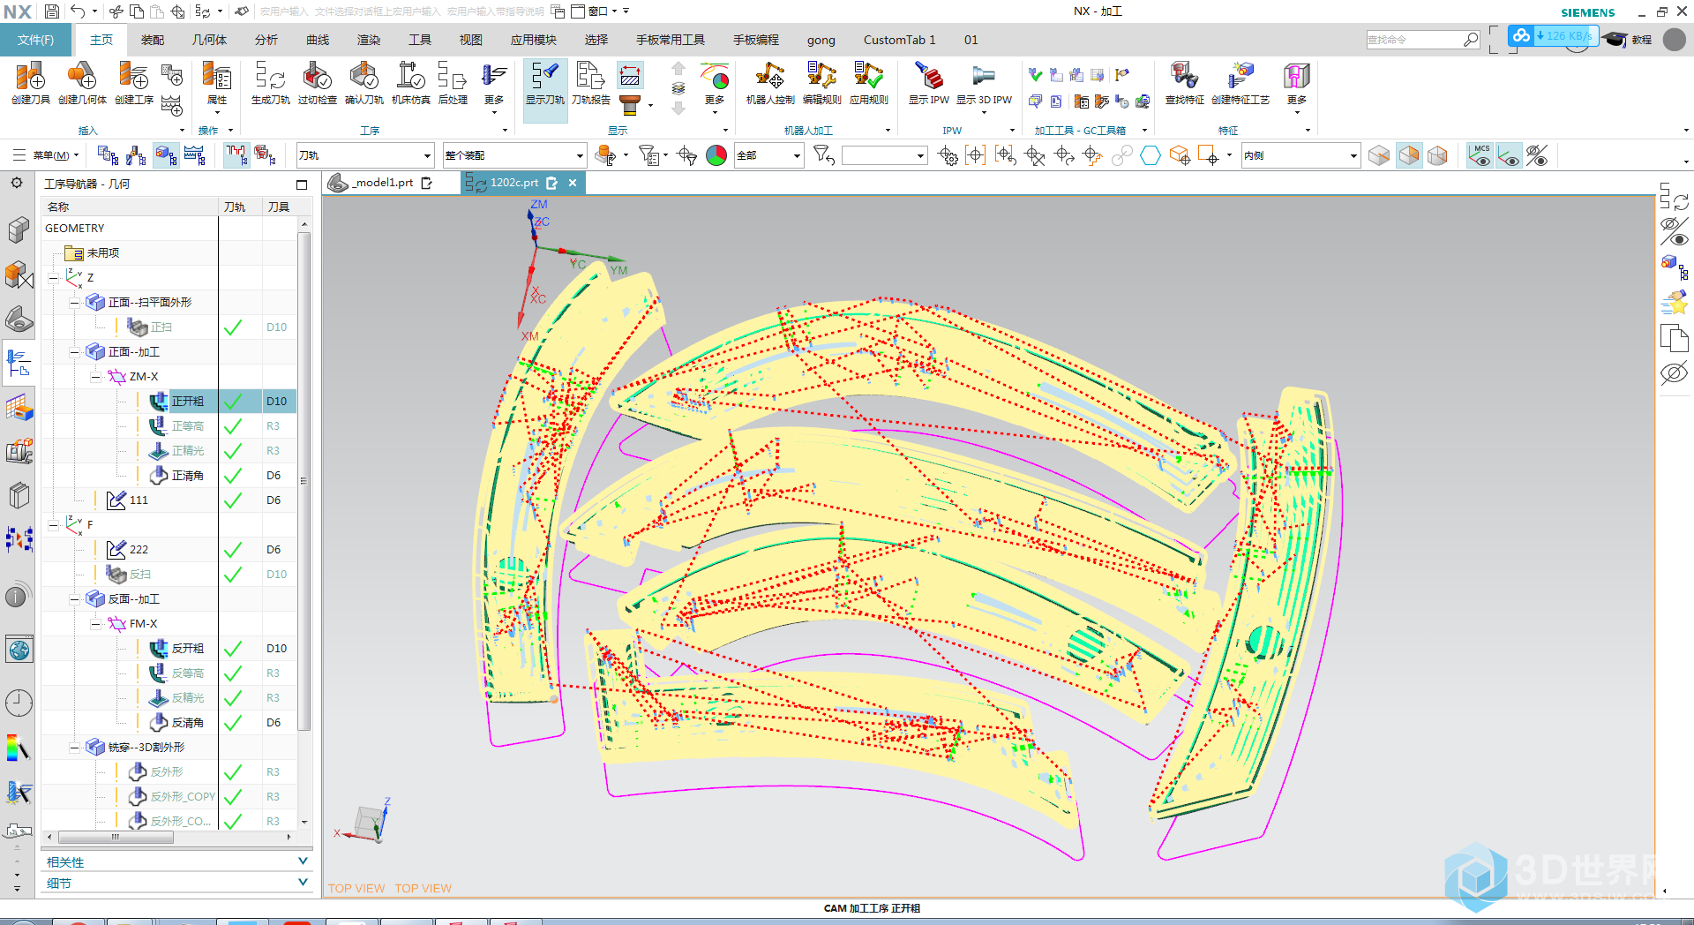Viewport: 1694px width, 925px height.
Task: Click 编辑规则 edit rules icon
Action: tap(821, 84)
